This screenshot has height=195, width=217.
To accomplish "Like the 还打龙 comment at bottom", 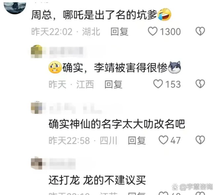I will coord(163,193).
